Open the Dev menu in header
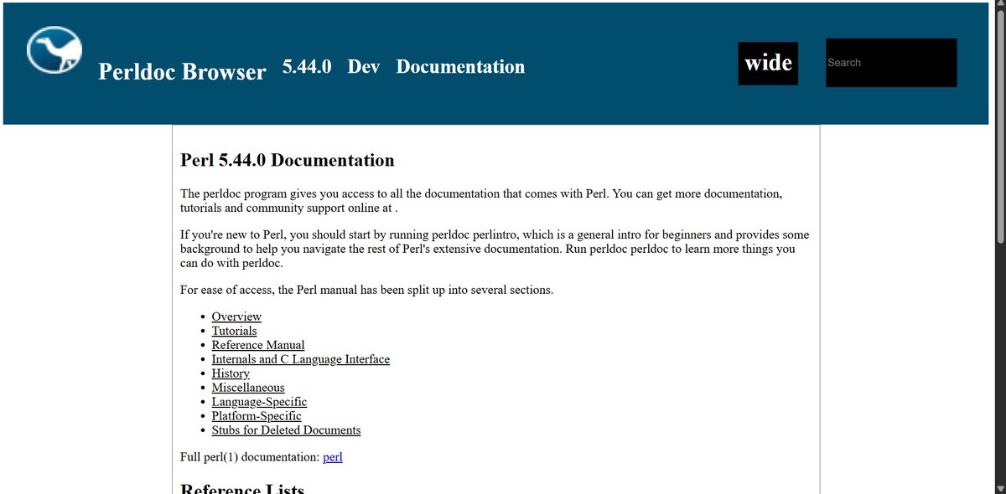 364,66
